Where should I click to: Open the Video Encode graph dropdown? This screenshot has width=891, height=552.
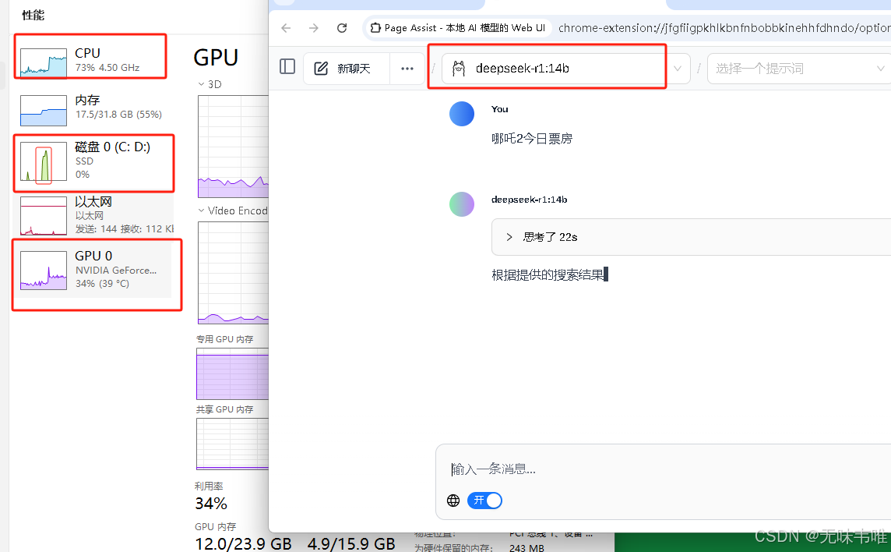click(x=232, y=211)
